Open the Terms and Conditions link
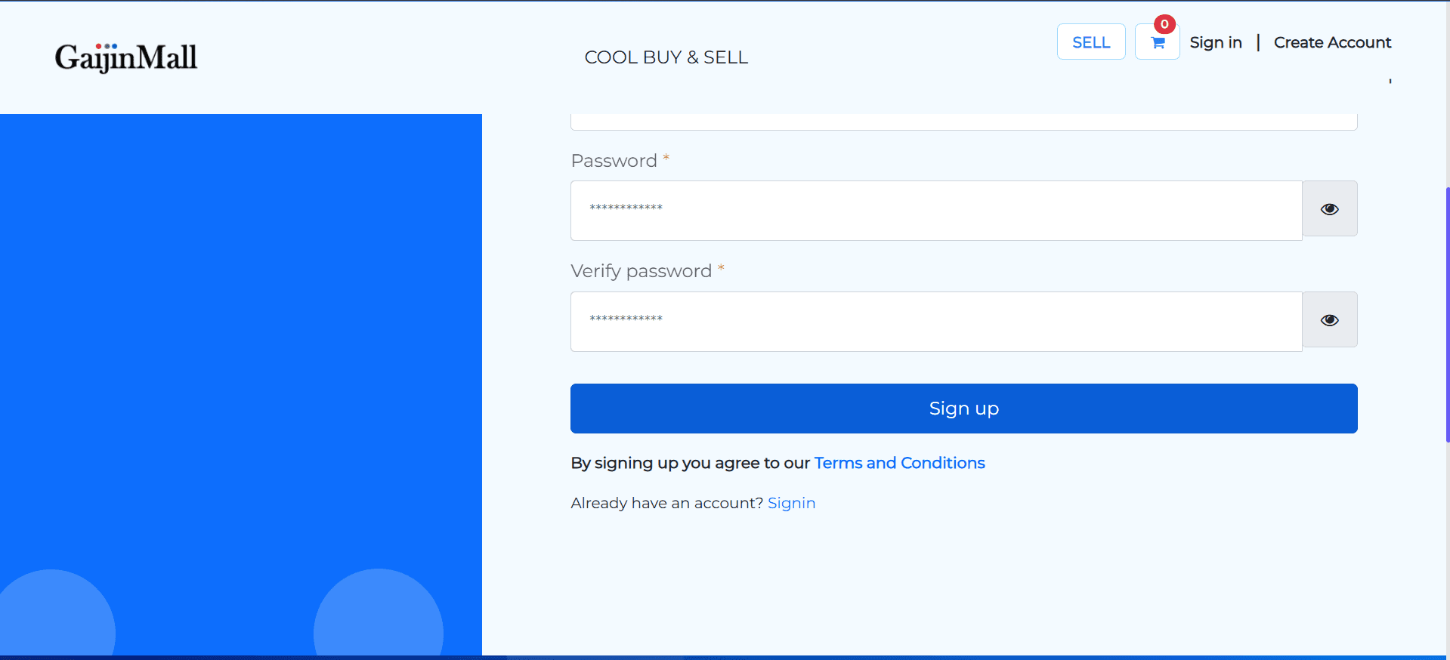The image size is (1450, 660). point(898,463)
